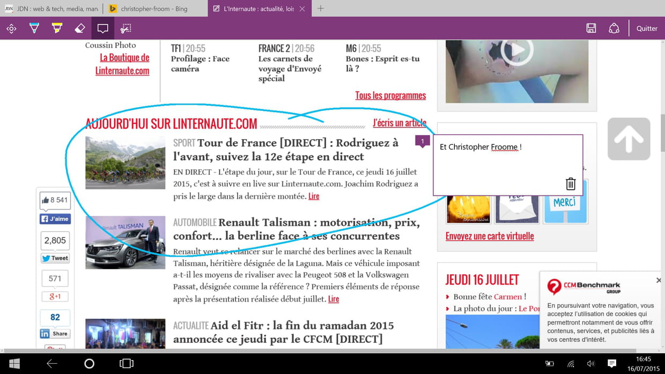This screenshot has height=374, width=665.
Task: Select the typed note tool
Action: [x=102, y=28]
